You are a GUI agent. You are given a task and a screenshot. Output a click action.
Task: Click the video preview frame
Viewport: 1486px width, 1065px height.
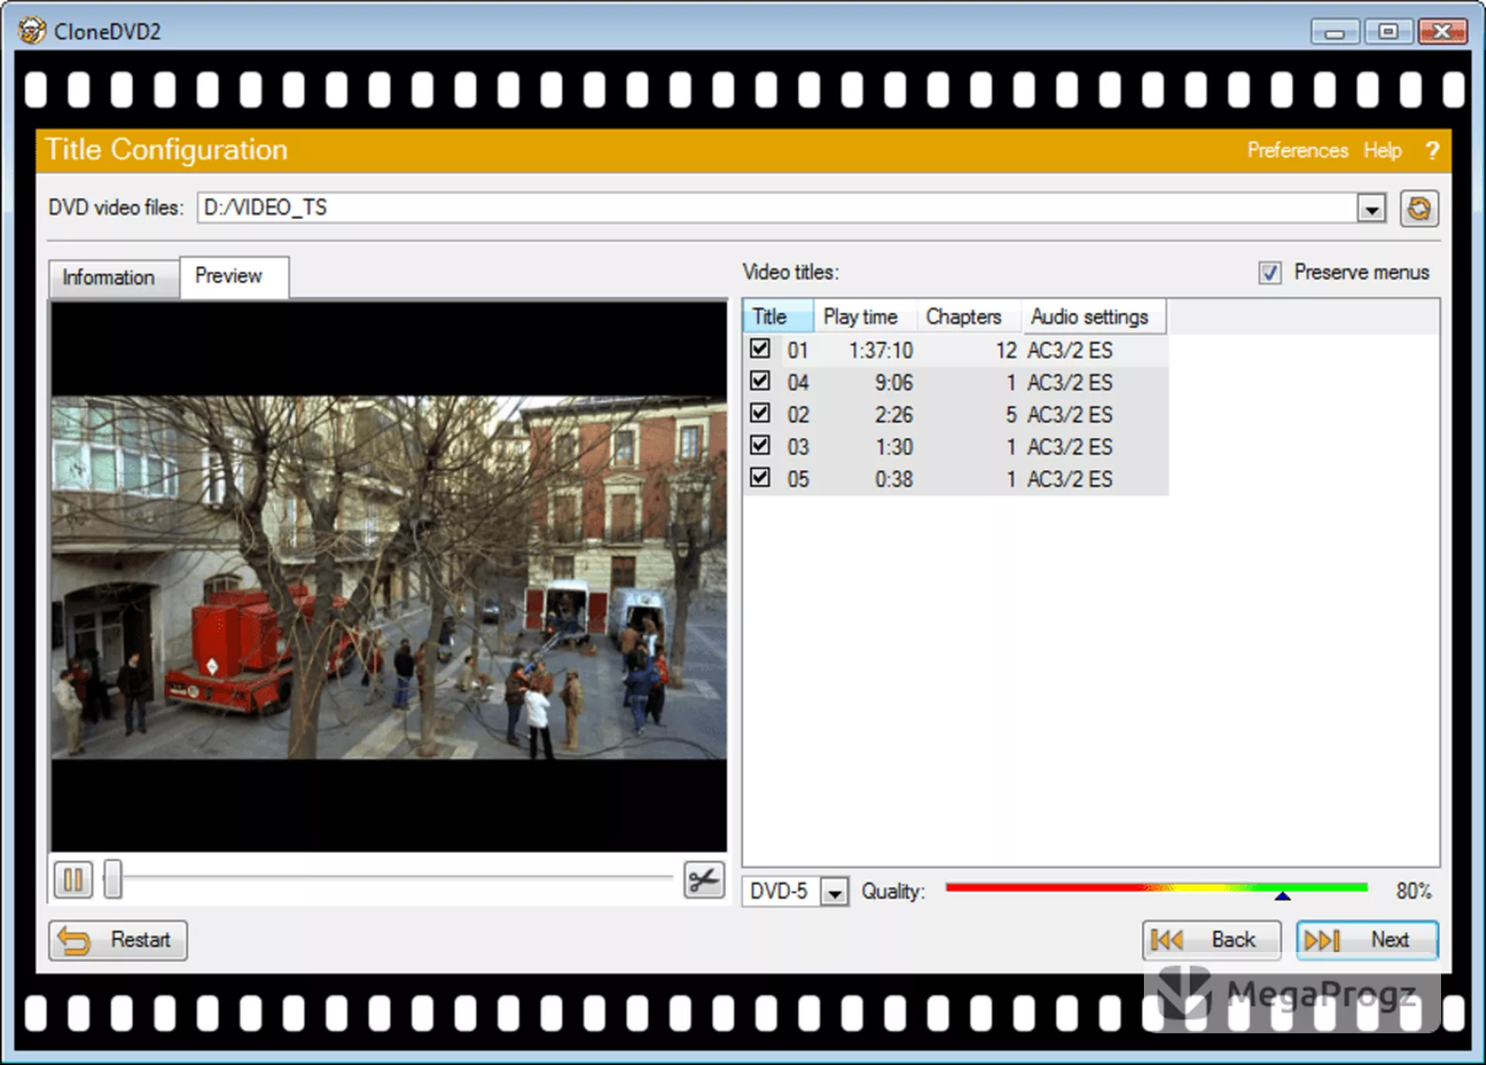click(389, 577)
